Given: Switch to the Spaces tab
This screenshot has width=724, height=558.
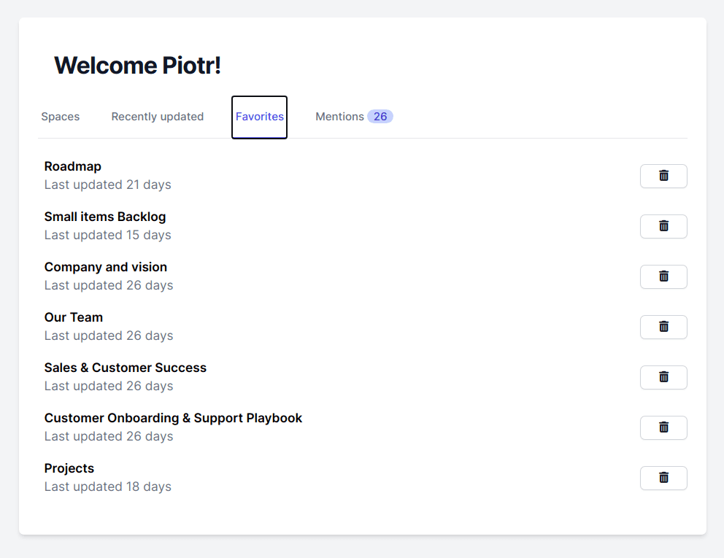Looking at the screenshot, I should tap(61, 117).
